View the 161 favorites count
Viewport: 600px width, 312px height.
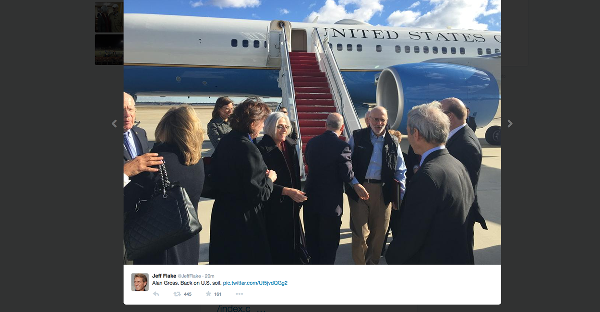pyautogui.click(x=218, y=294)
